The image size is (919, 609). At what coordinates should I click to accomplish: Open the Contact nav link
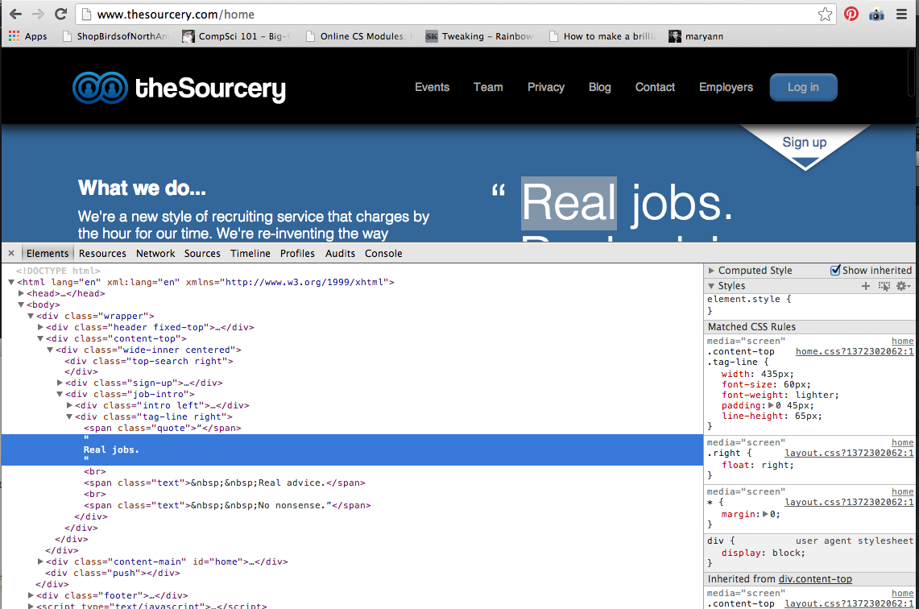[x=656, y=87]
